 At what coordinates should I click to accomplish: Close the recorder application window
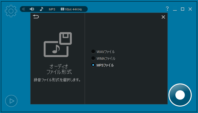click(x=190, y=9)
